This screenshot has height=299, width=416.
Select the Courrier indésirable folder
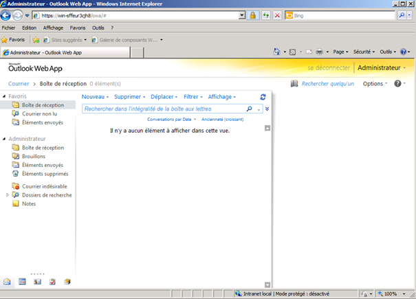pos(45,186)
